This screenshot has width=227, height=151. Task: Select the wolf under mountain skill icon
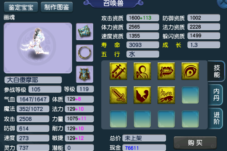(166, 95)
